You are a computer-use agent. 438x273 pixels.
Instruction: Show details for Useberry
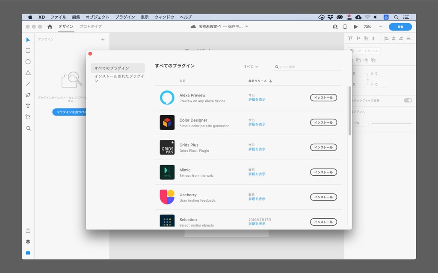[257, 199]
